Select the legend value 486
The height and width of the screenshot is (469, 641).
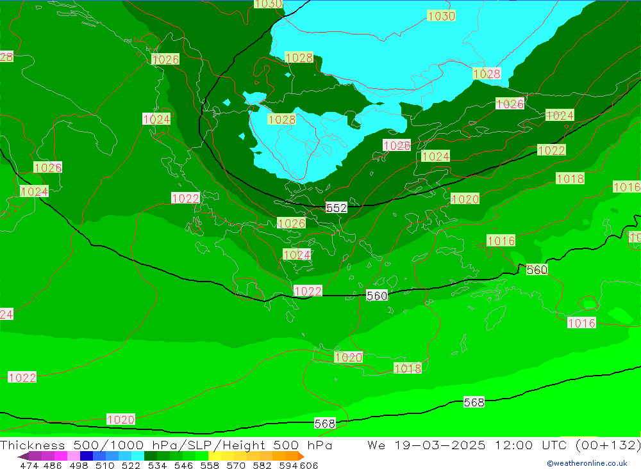point(51,465)
